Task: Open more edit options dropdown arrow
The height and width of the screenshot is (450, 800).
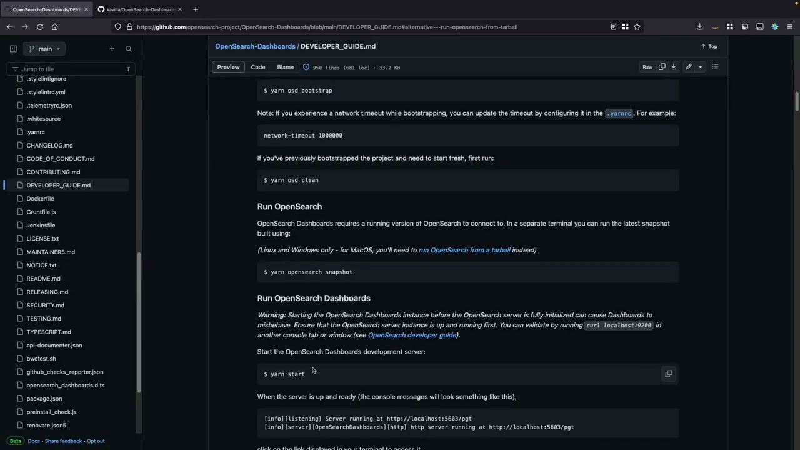Action: coord(700,67)
